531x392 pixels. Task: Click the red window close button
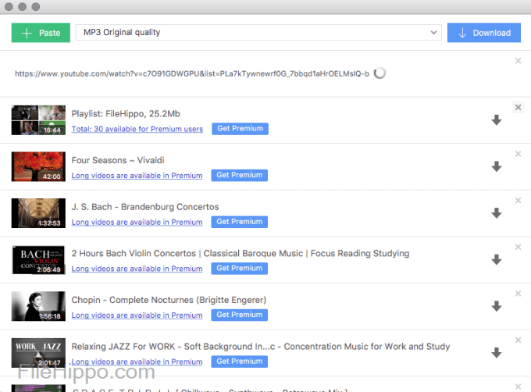coord(9,6)
